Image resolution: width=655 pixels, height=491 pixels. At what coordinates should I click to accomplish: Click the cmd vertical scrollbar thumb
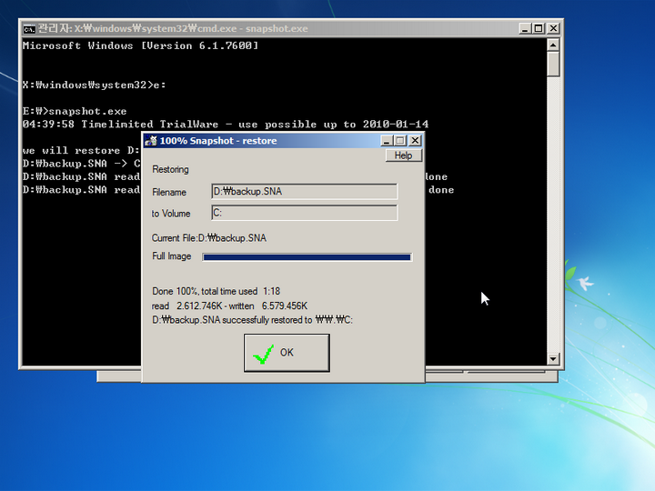553,64
